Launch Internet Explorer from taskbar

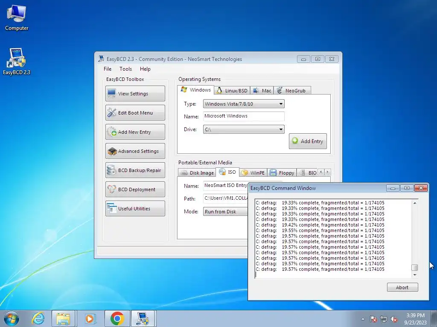[38, 318]
